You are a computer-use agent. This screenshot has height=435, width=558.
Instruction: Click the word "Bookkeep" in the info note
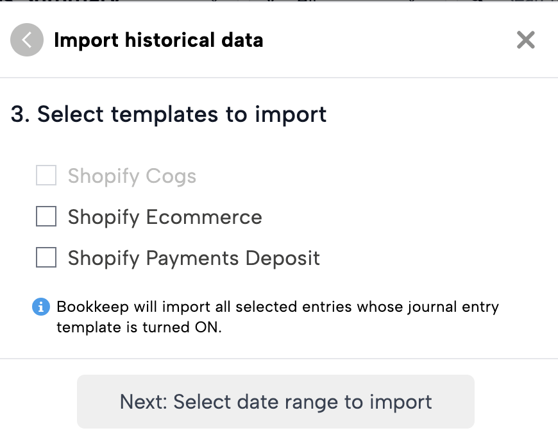[85, 307]
